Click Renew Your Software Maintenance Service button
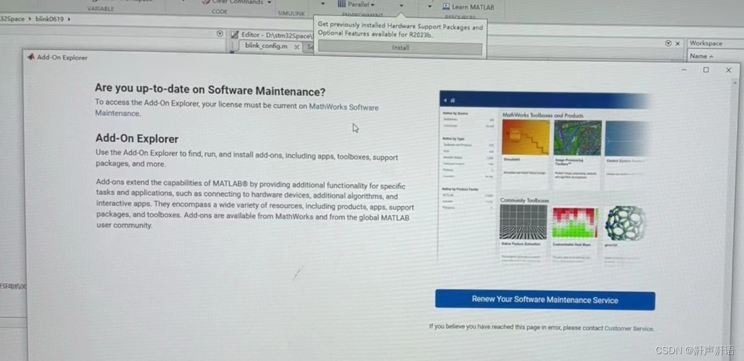 pyautogui.click(x=545, y=299)
